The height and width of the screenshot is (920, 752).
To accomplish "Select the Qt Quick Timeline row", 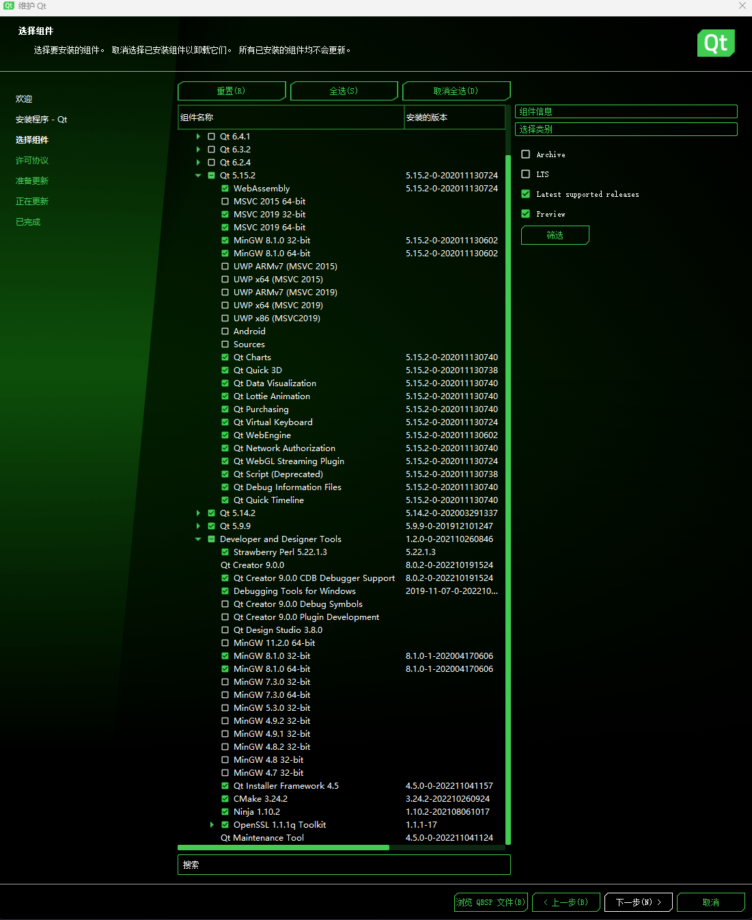I will pos(342,500).
